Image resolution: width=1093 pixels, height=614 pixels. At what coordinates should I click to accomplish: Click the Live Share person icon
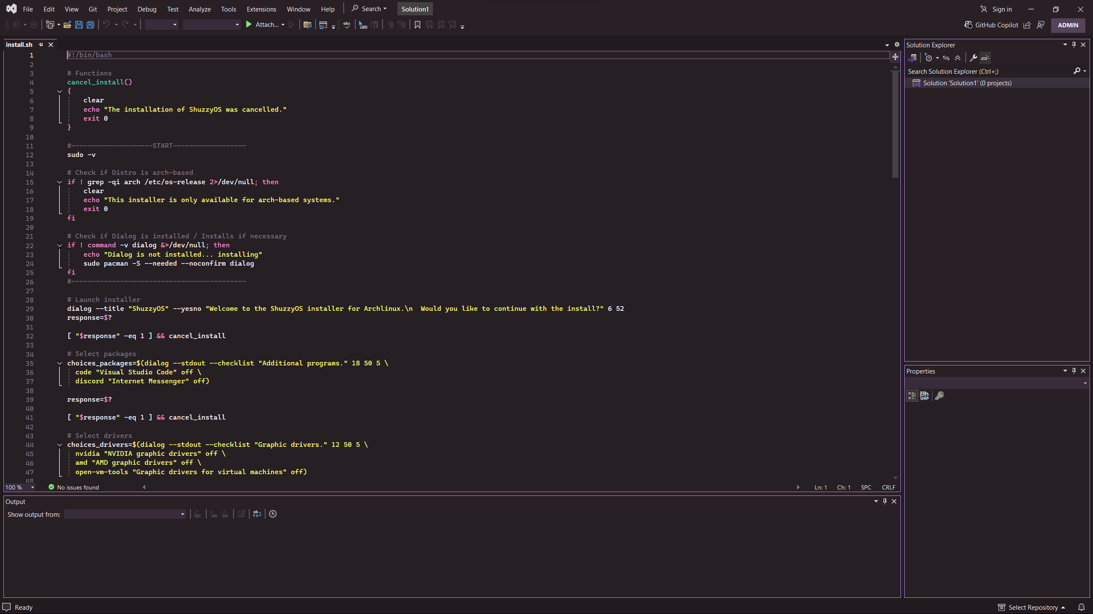click(x=1040, y=25)
